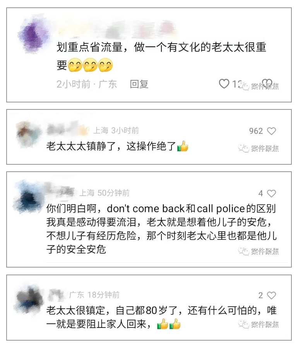Reply to the first comment via 回复
This screenshot has height=348, width=298.
coord(139,84)
